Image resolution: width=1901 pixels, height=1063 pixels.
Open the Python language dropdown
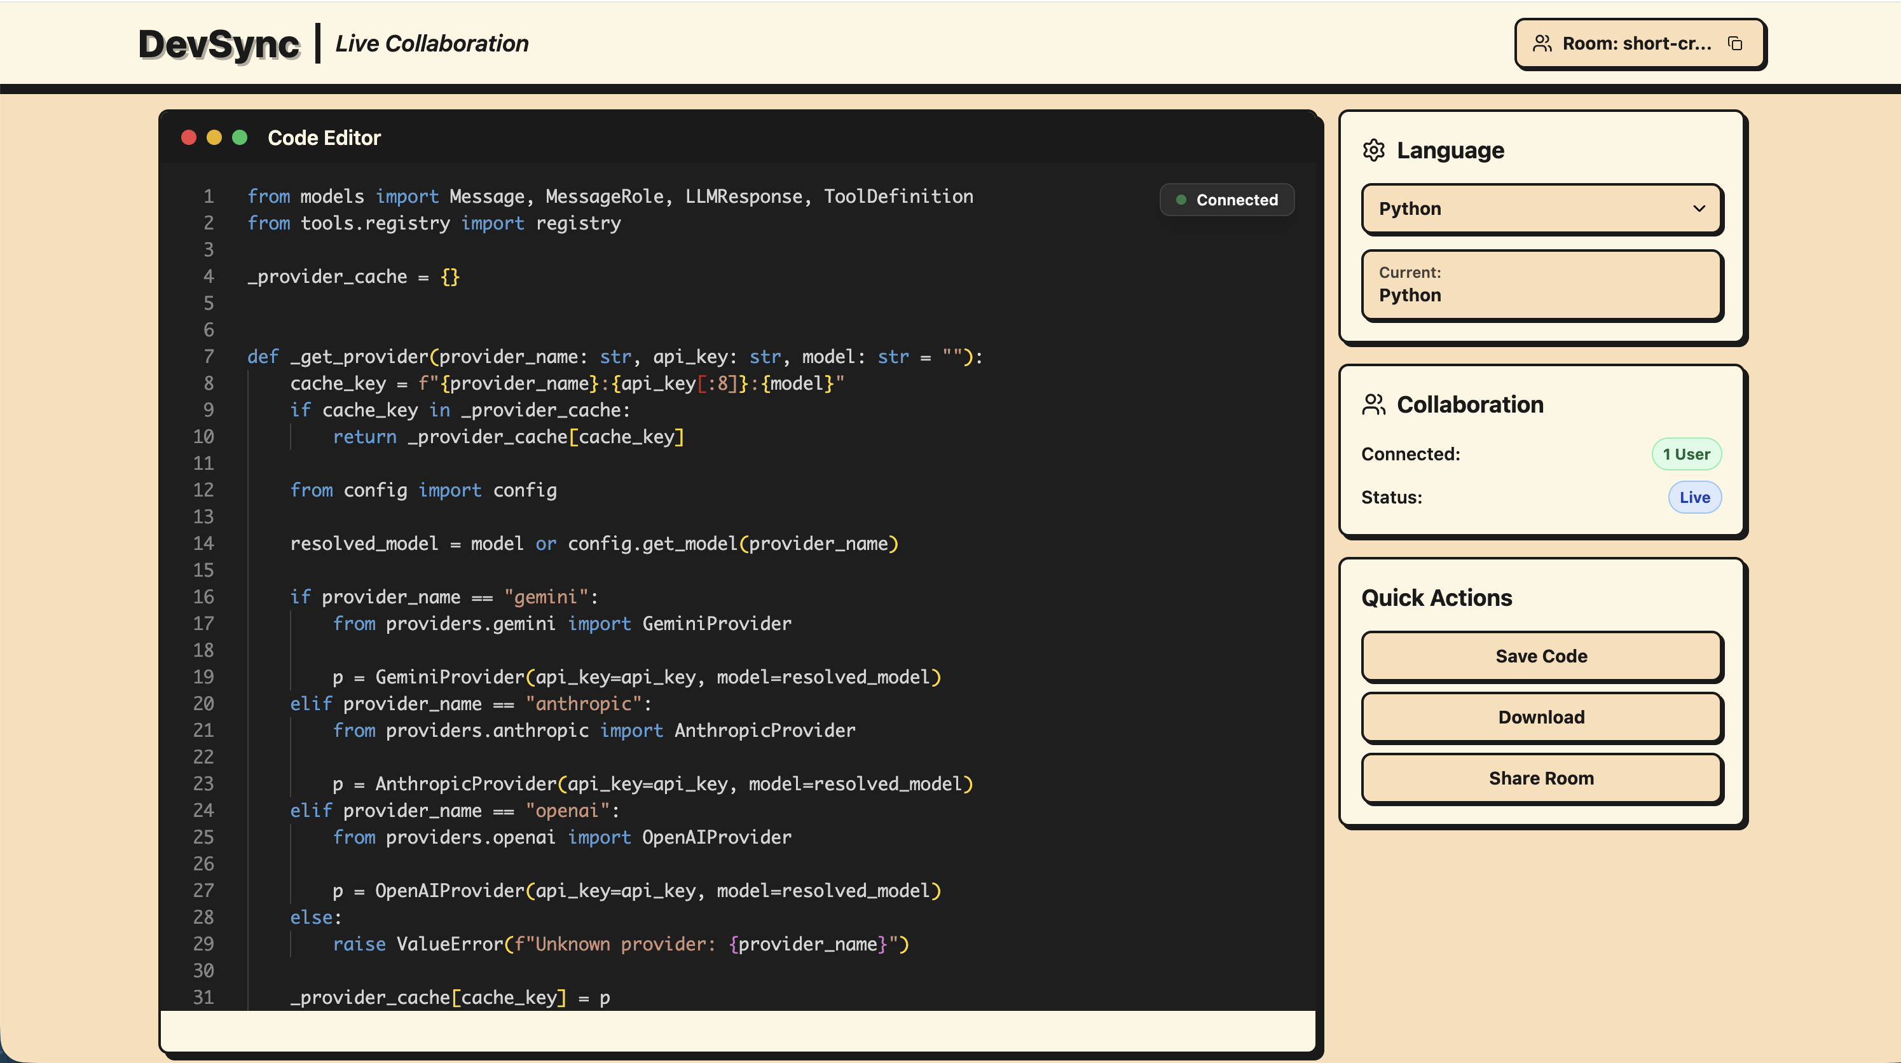click(1542, 209)
